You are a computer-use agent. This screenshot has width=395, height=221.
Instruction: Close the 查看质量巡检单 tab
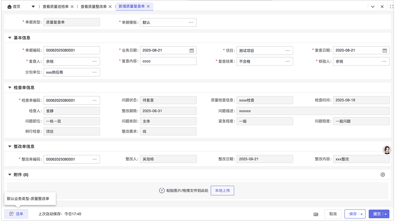[x=72, y=7]
